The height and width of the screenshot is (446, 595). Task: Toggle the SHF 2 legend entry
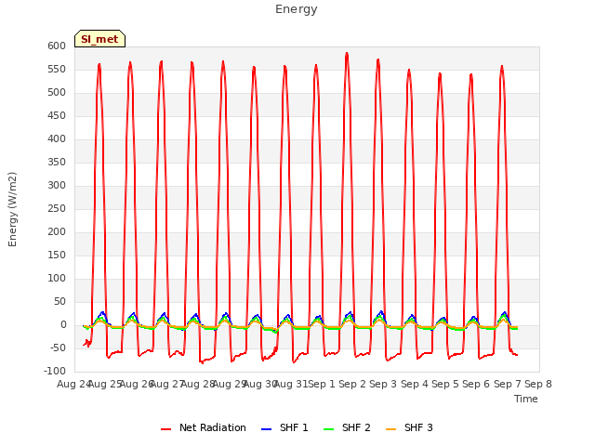click(x=347, y=427)
